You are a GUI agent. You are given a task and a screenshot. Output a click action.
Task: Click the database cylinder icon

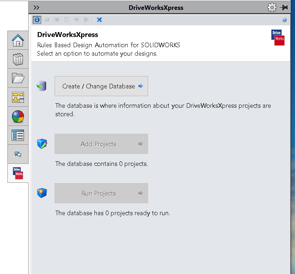pyautogui.click(x=42, y=86)
